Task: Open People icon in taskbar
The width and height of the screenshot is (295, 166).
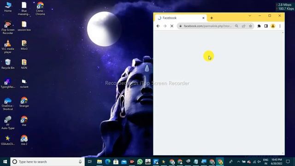Action: (230, 162)
